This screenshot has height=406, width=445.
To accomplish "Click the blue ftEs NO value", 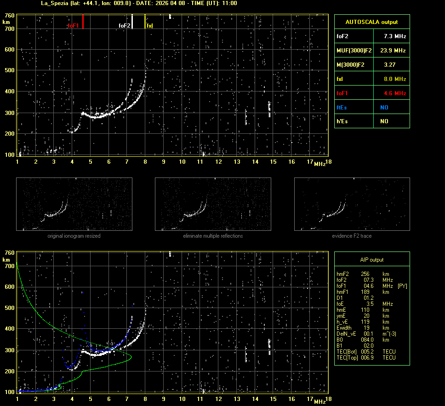I will pyautogui.click(x=384, y=107).
